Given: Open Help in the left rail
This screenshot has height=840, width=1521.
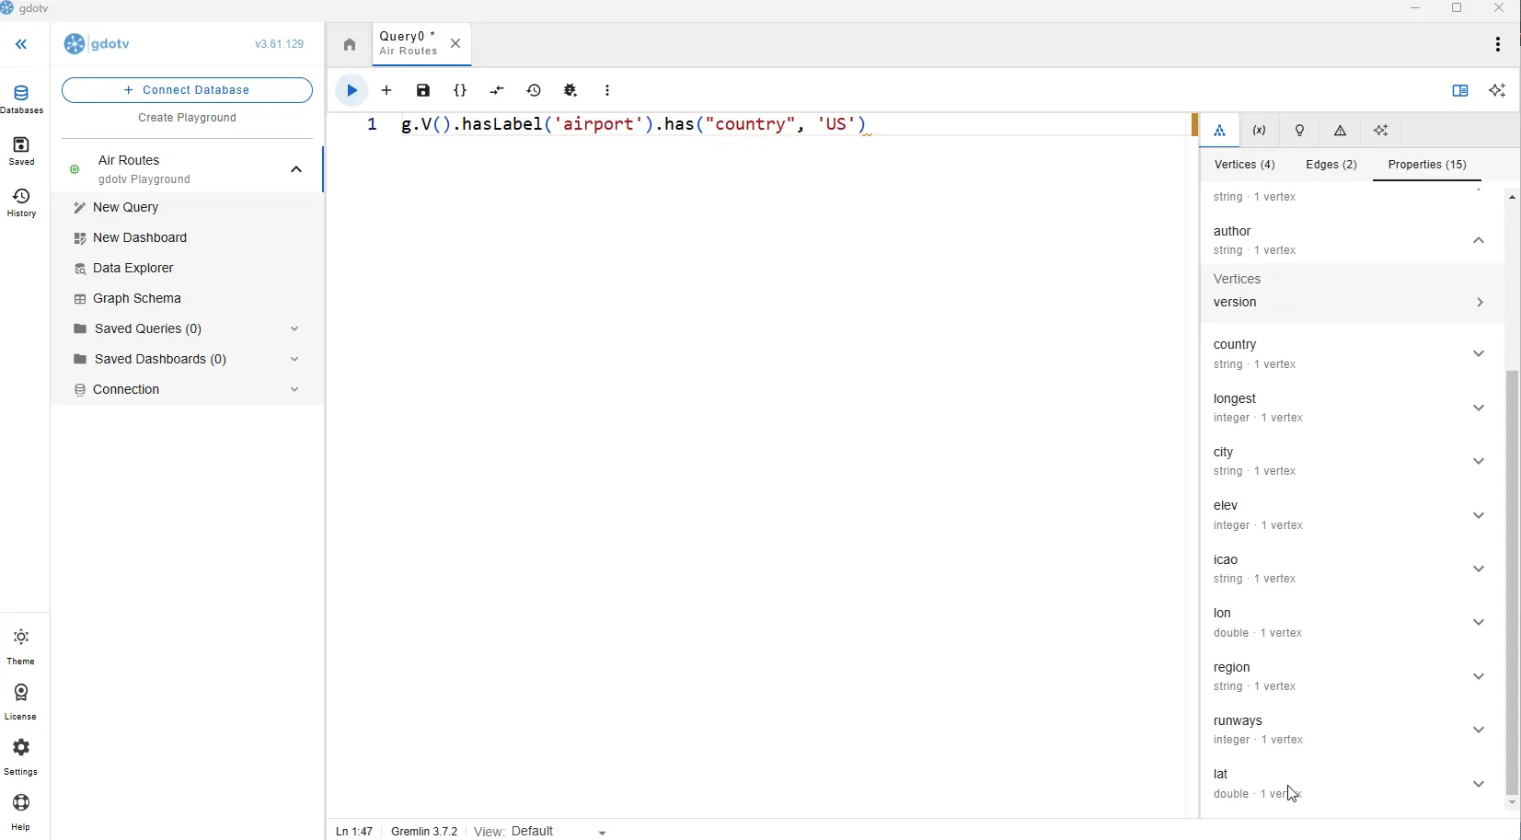Looking at the screenshot, I should (x=21, y=812).
